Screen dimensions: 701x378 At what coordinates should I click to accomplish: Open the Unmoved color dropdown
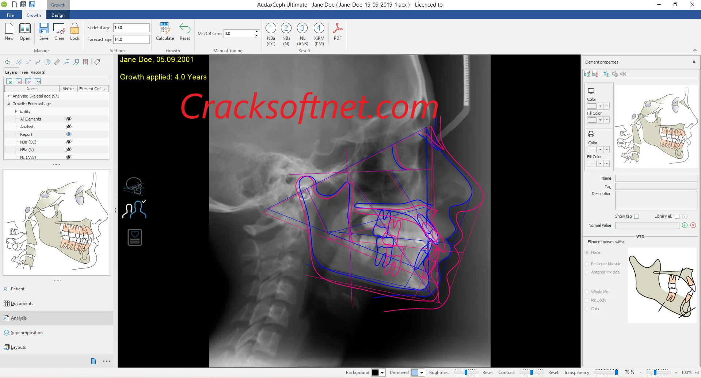click(422, 373)
